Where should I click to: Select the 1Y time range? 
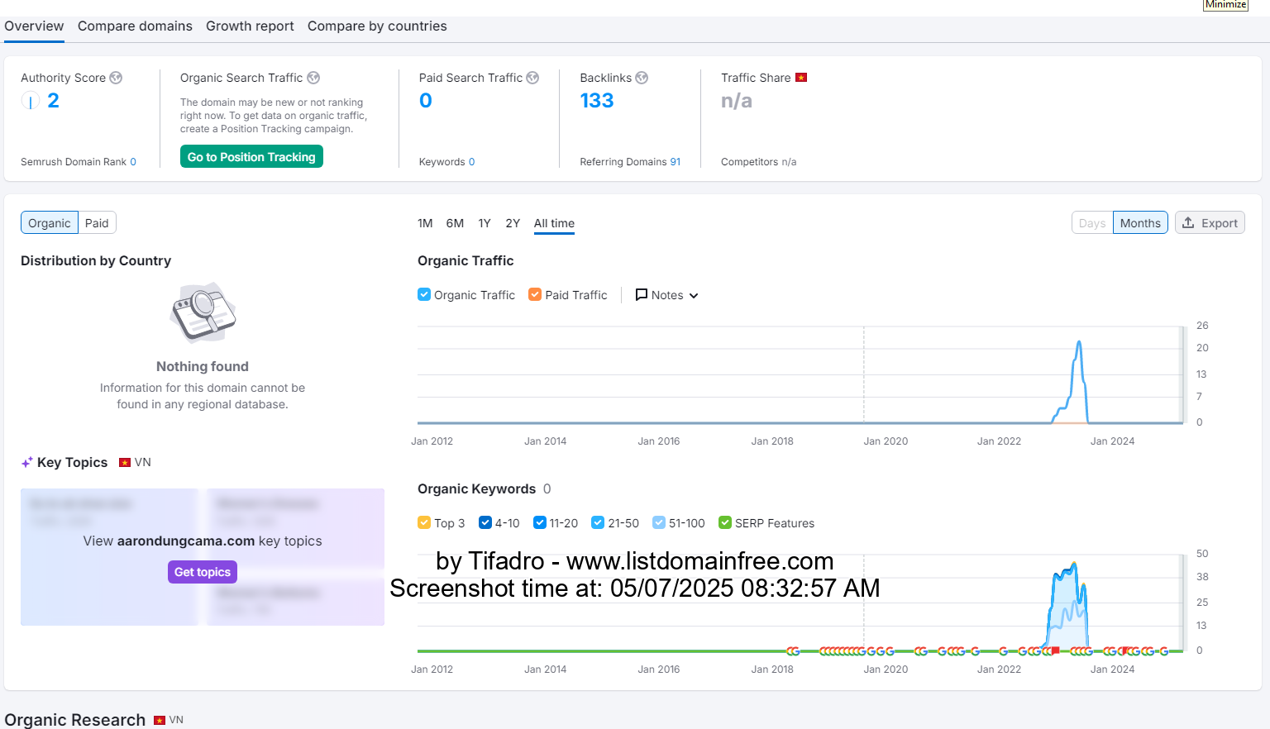(485, 223)
